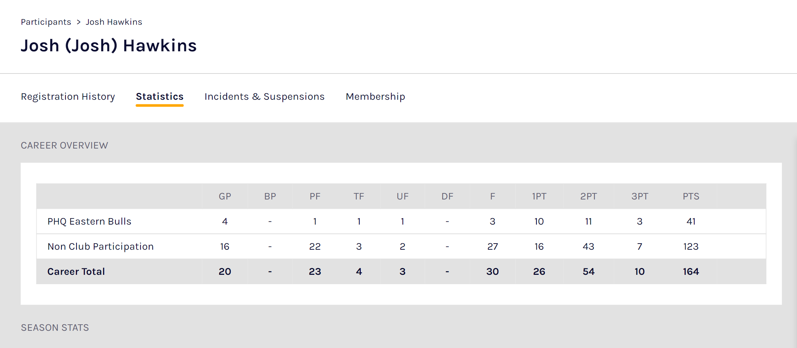
Task: Select the career total points value 164
Action: click(x=691, y=272)
